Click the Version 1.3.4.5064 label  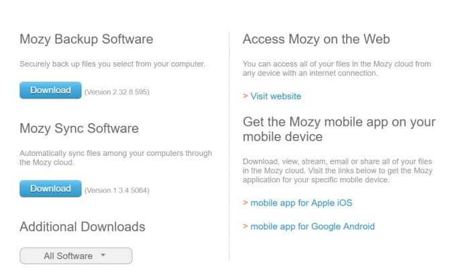point(117,190)
